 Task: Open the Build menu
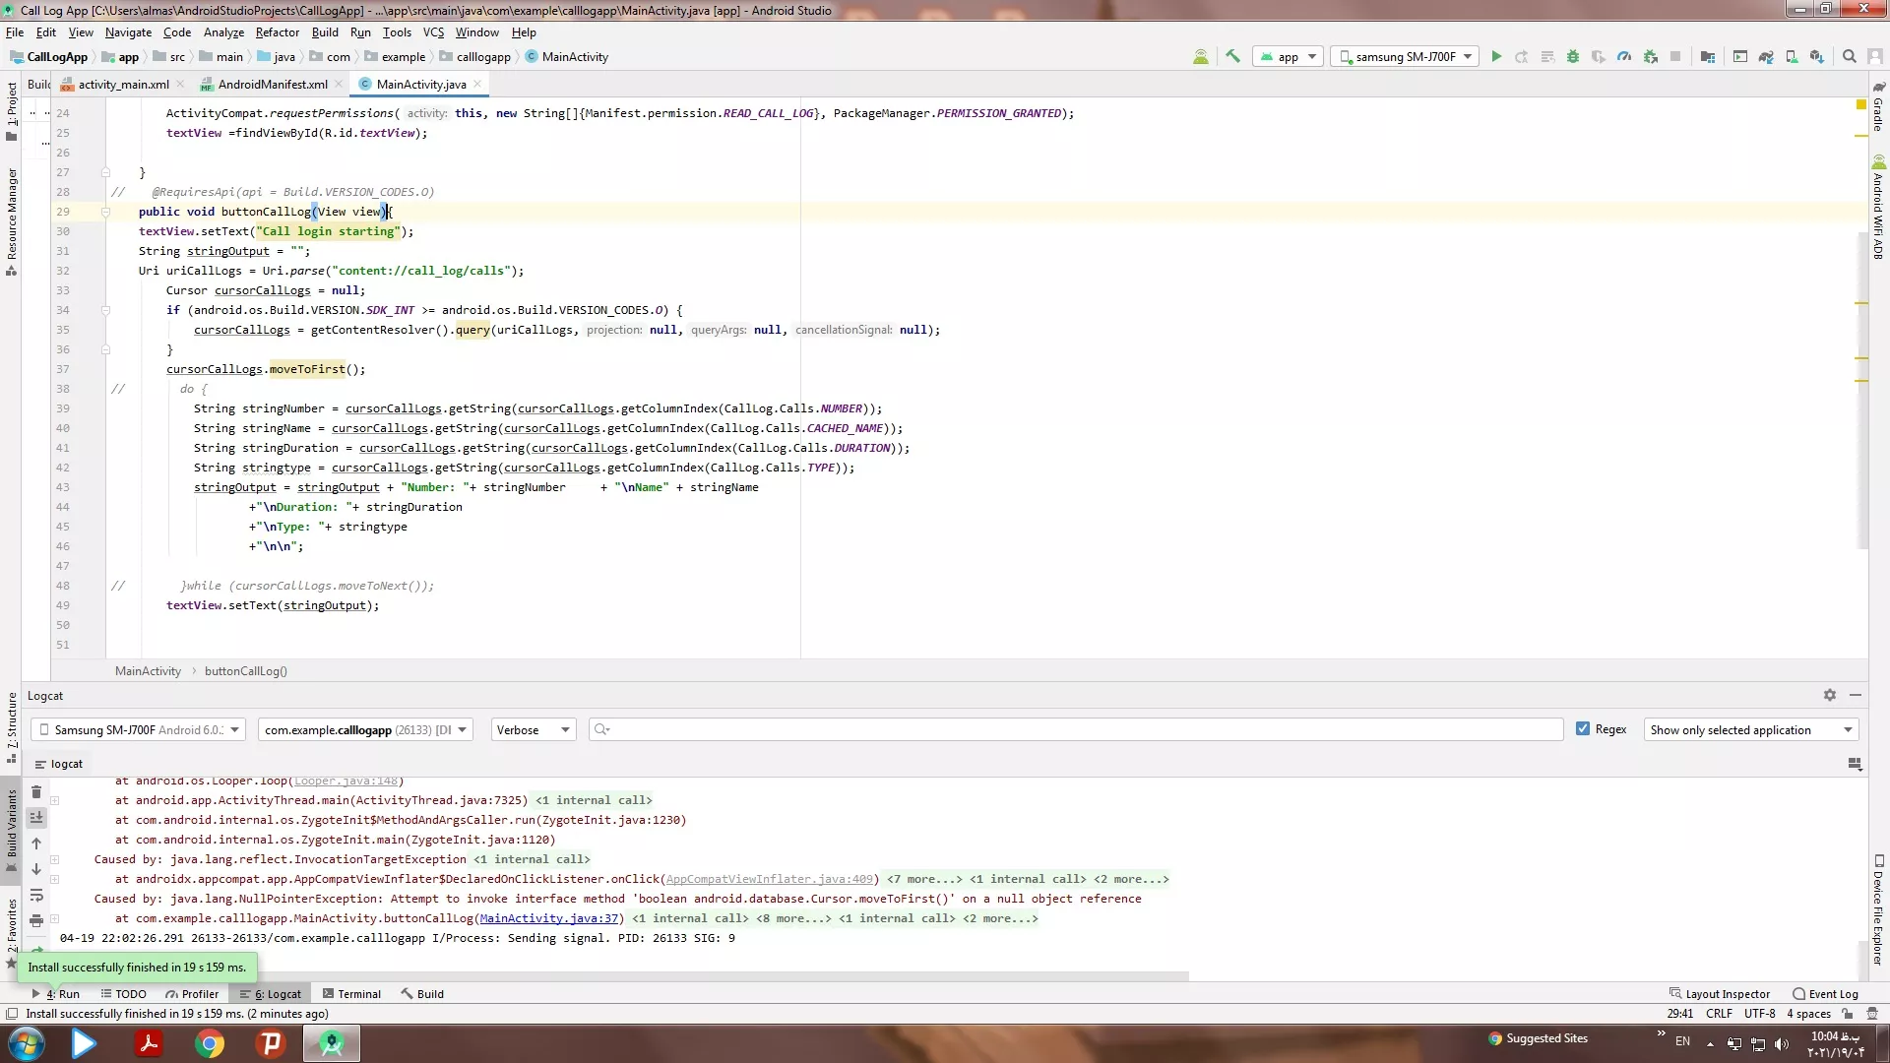point(325,32)
